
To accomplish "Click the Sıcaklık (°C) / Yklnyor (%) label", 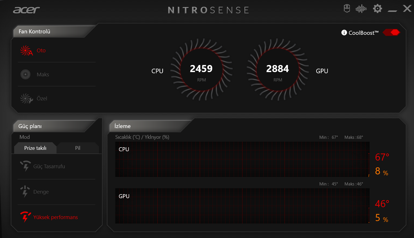I will pos(142,137).
